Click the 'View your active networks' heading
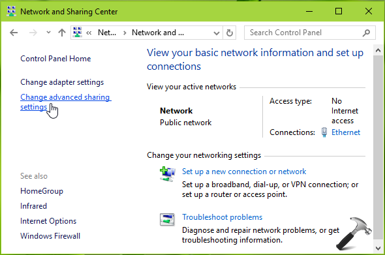385x255 pixels. pos(191,87)
